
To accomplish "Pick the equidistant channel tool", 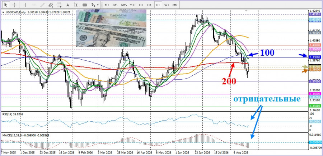I will pyautogui.click(x=51, y=5).
